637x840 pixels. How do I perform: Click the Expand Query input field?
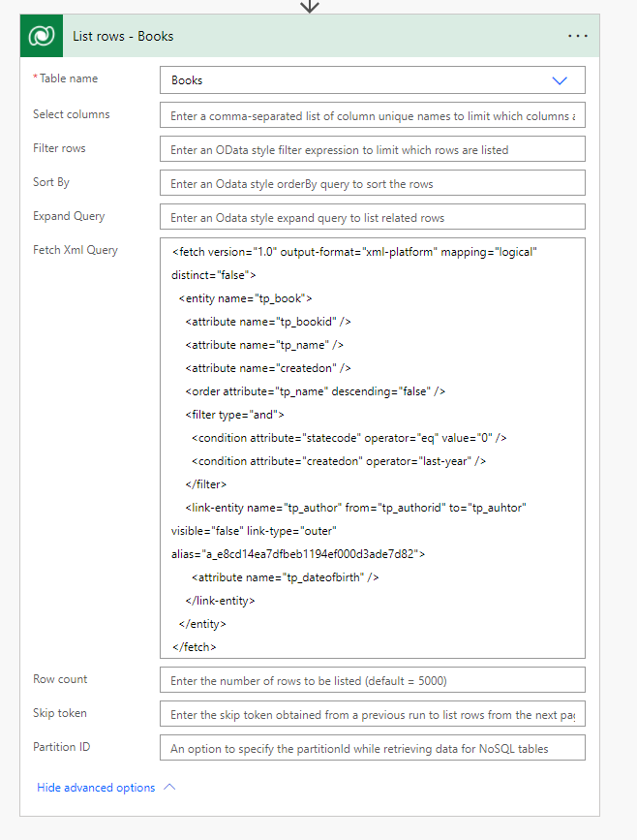(x=372, y=217)
